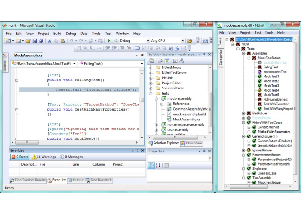Open the Build menu in Visual Studio
Image resolution: width=301 pixels, height=215 pixels.
(57, 34)
